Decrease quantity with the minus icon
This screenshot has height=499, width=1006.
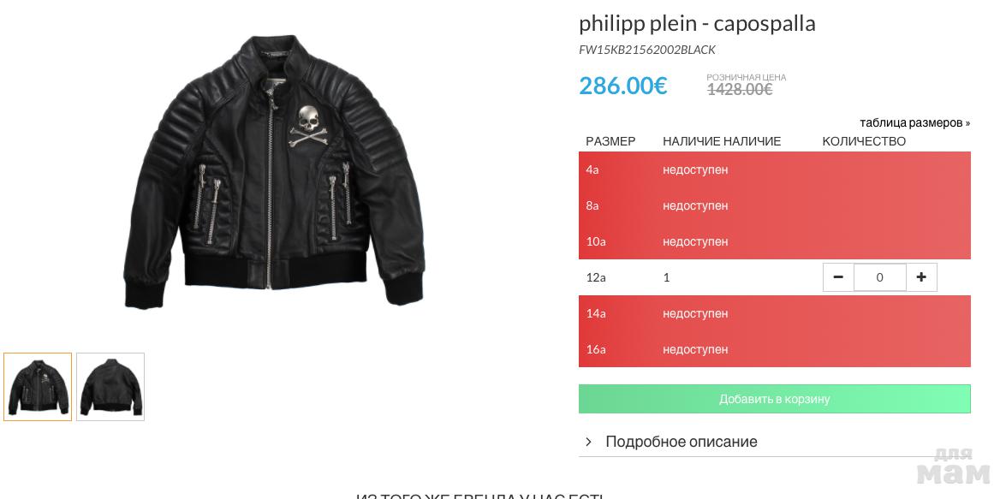(x=838, y=277)
